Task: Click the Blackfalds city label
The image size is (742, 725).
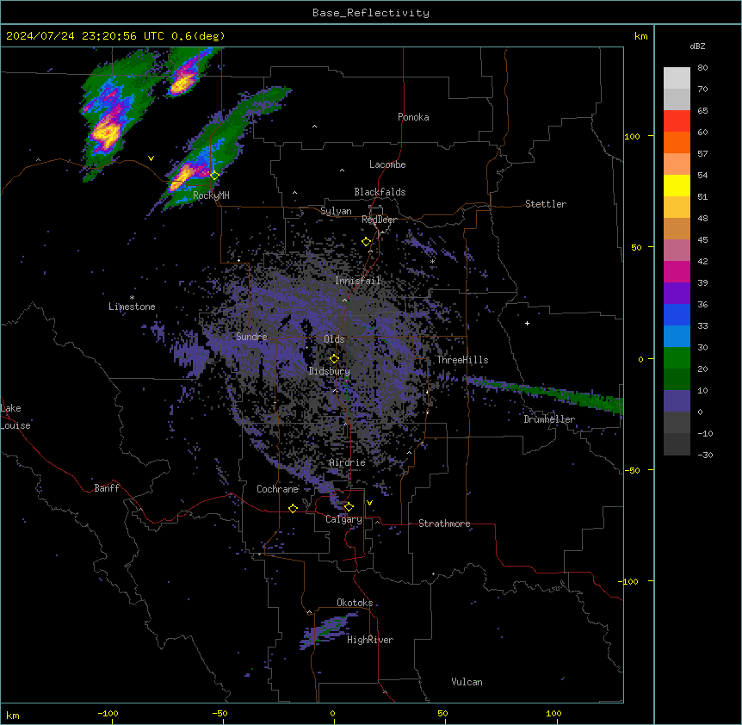Action: [x=380, y=192]
